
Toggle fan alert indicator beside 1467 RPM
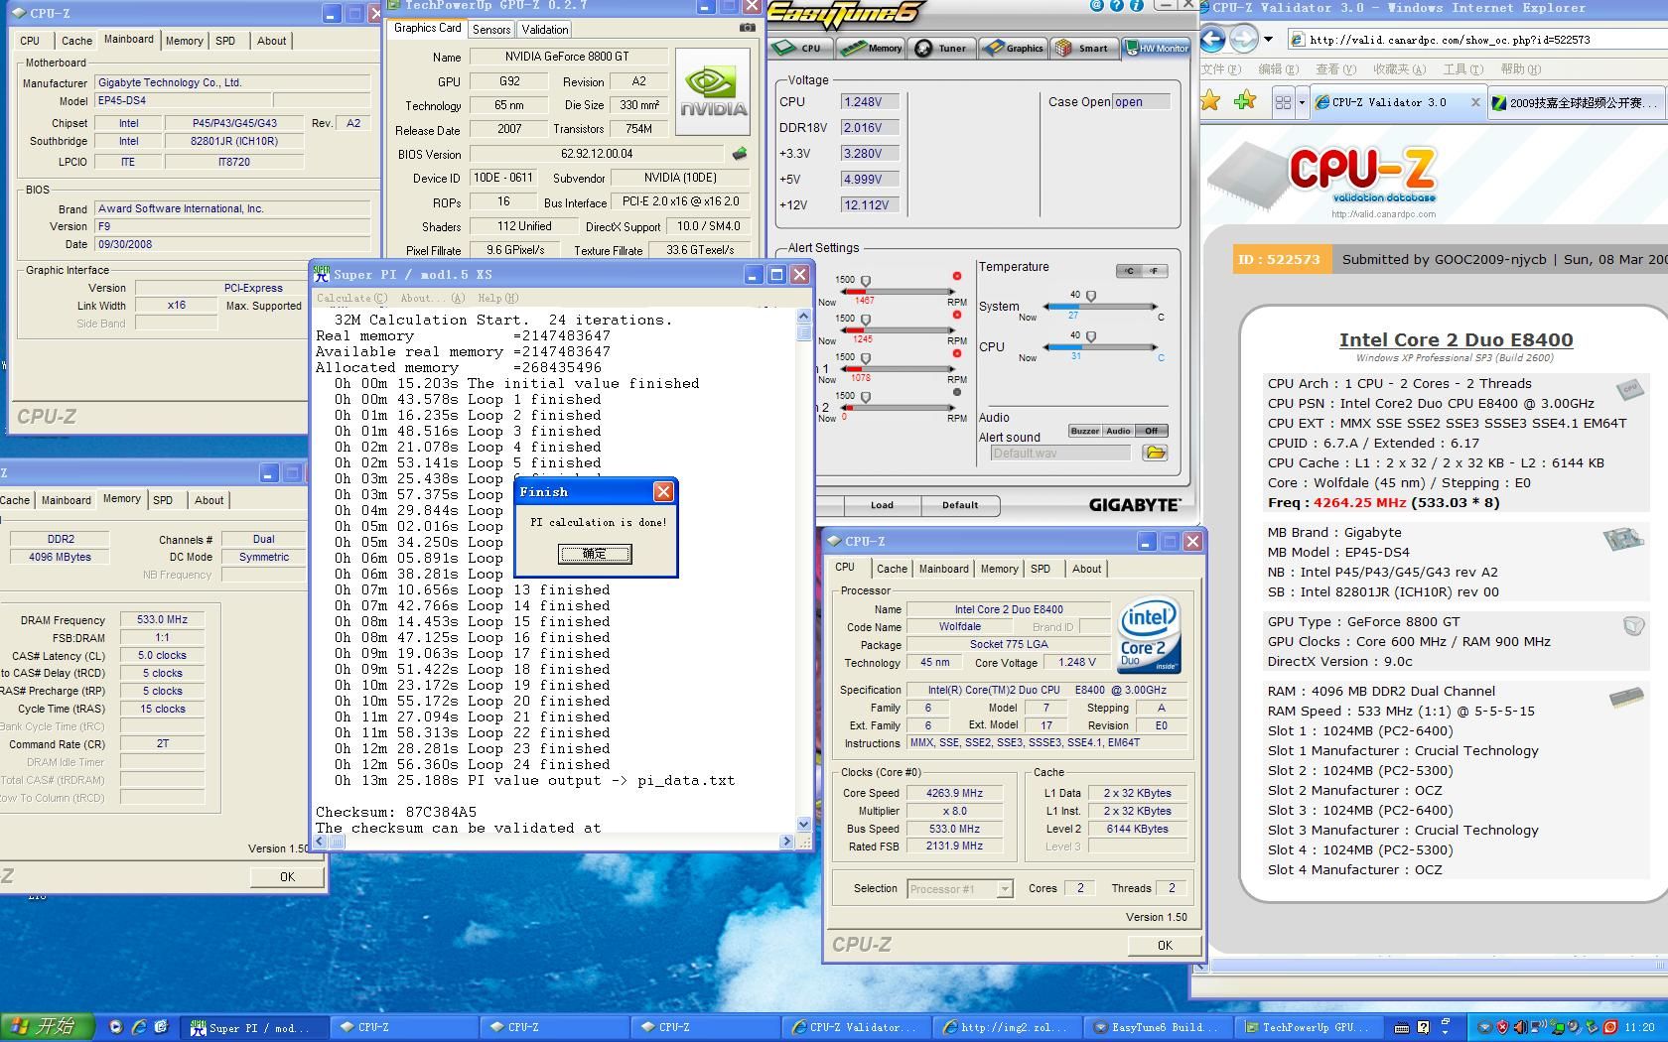957,276
